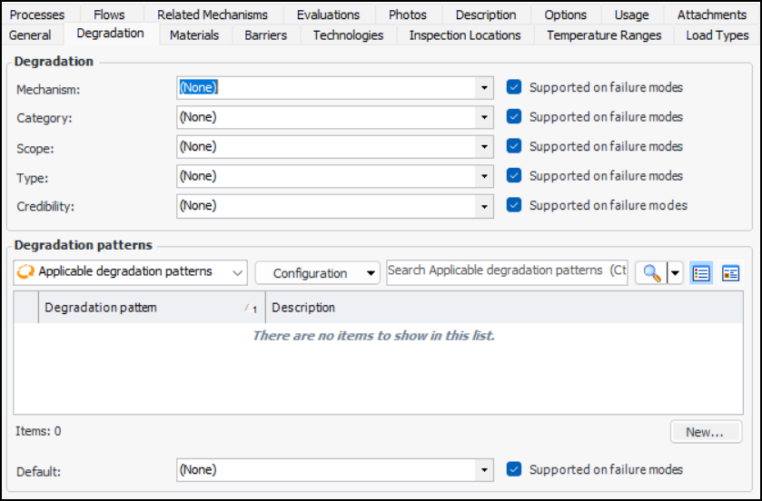Go to the Inspection Locations tab
The width and height of the screenshot is (762, 501).
[x=465, y=34]
